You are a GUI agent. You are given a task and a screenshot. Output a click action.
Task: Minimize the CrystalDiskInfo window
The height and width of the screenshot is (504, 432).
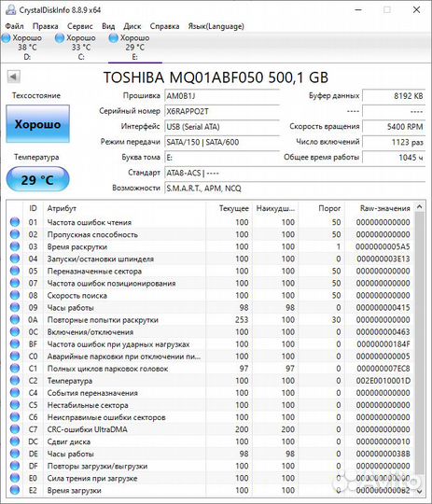(358, 10)
